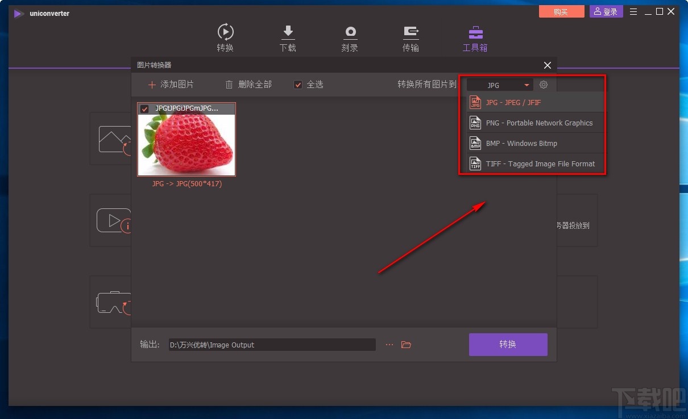Click the 刻录 tab disc icon
The height and width of the screenshot is (419, 688).
click(350, 32)
